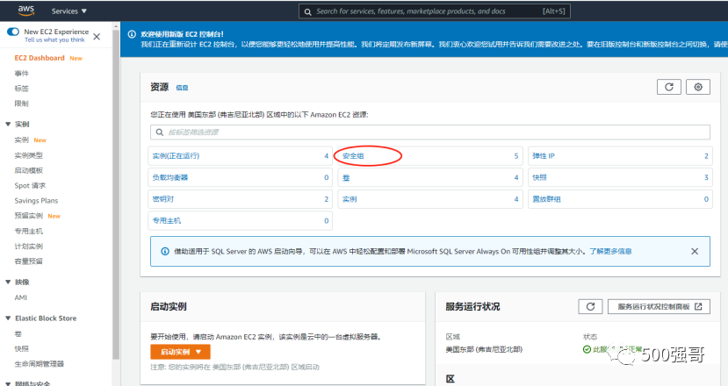Image resolution: width=728 pixels, height=386 pixels.
Task: Open the Services dropdown menu
Action: coord(68,11)
